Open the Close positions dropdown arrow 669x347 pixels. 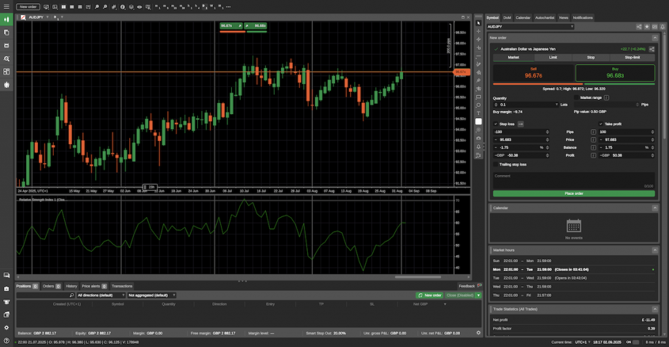pyautogui.click(x=479, y=295)
